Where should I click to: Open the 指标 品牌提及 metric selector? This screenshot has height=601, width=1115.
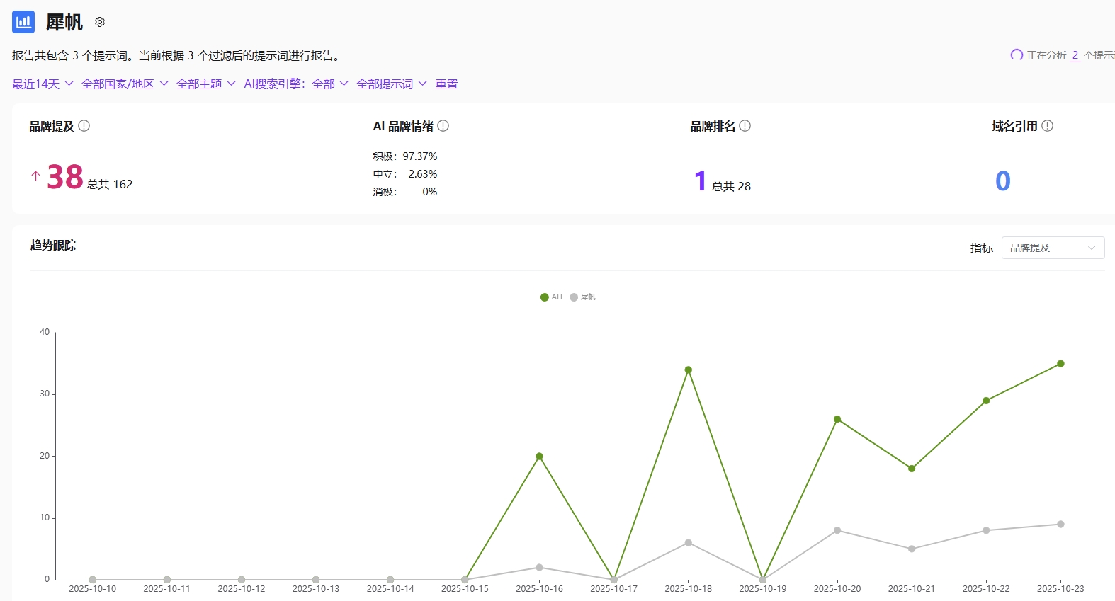pyautogui.click(x=1053, y=248)
